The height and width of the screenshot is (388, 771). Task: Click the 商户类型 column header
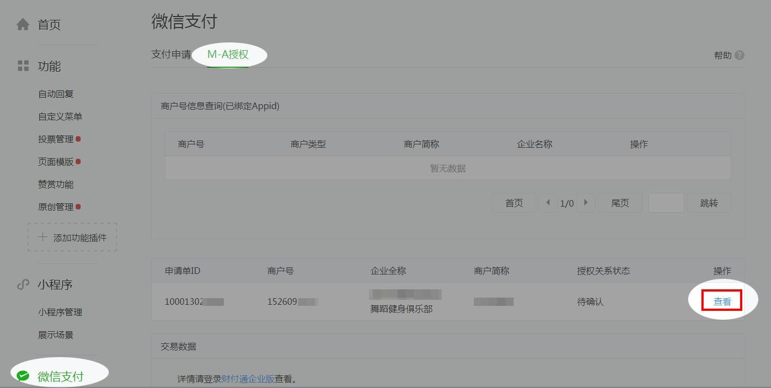pos(308,144)
